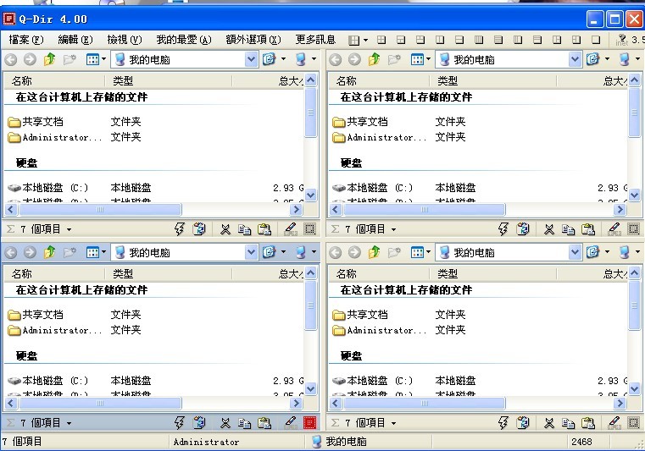Viewport: 645px width, 451px height.
Task: Click the New Folder icon in lower-left pane
Action: 70,253
